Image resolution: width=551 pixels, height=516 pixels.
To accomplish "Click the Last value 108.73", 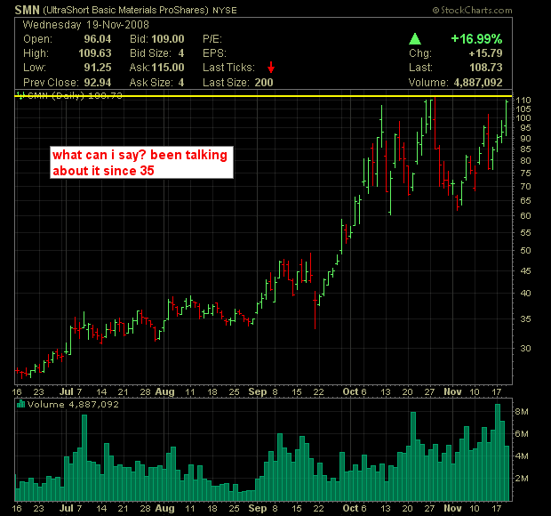I will (486, 68).
